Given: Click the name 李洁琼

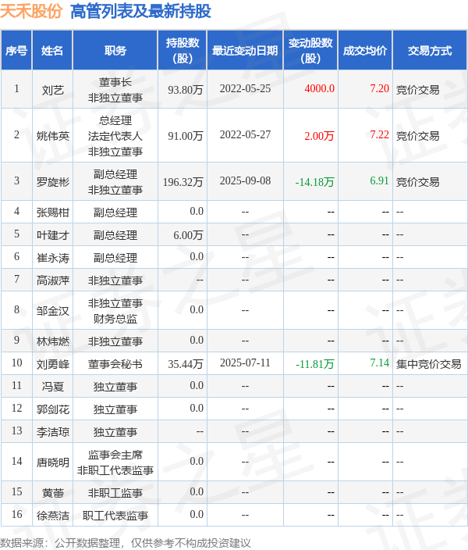Looking at the screenshot, I should point(52,432).
